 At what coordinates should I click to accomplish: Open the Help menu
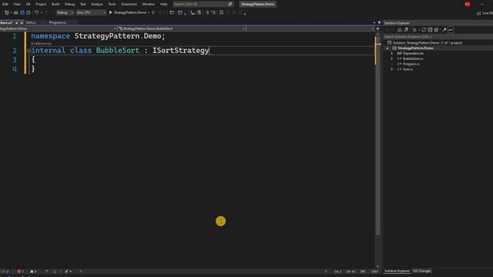point(163,4)
